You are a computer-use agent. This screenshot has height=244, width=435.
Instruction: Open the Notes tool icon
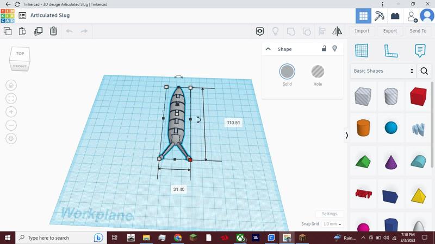tap(420, 50)
